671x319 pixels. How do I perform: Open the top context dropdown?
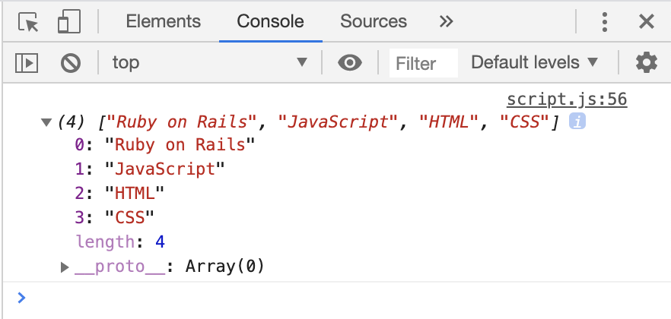208,62
